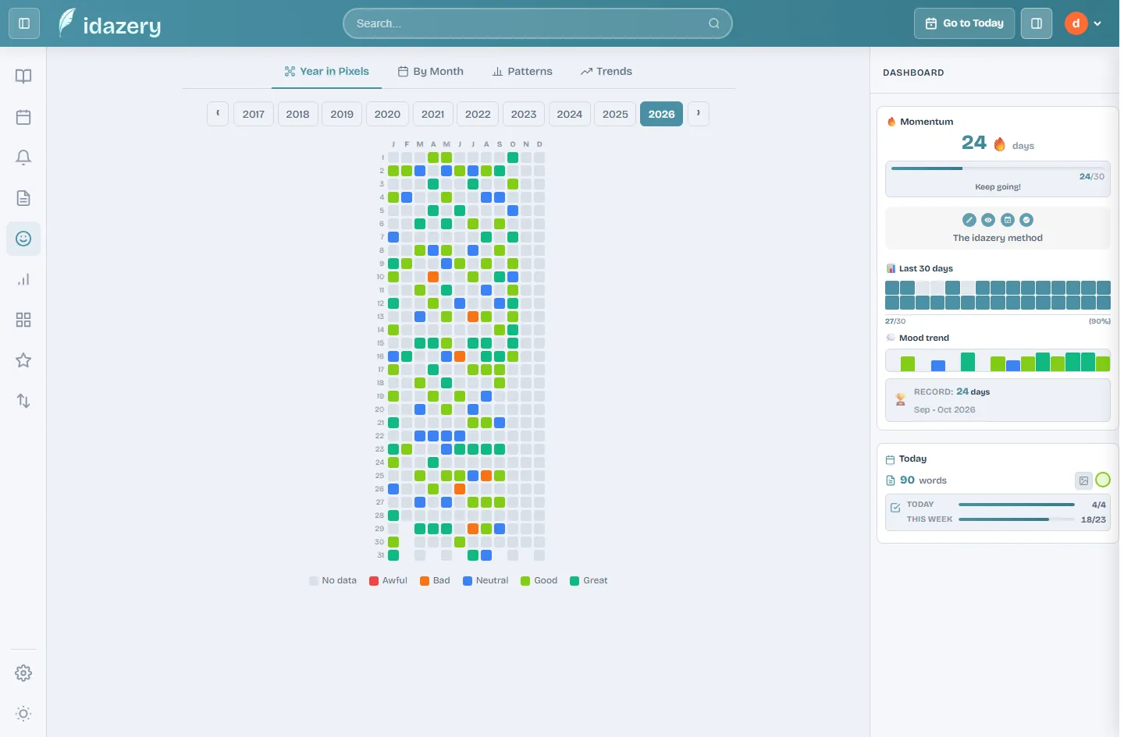Click the checkmark icon in idazery method

1026,220
